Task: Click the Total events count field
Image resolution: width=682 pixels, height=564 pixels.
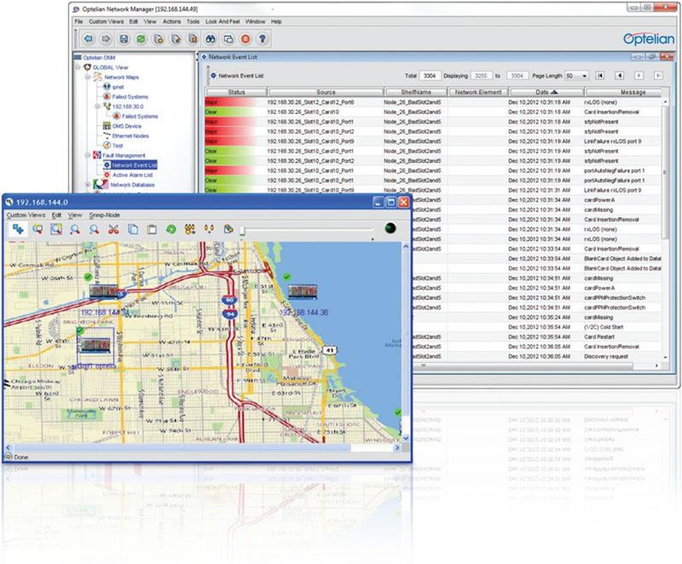Action: pos(430,76)
